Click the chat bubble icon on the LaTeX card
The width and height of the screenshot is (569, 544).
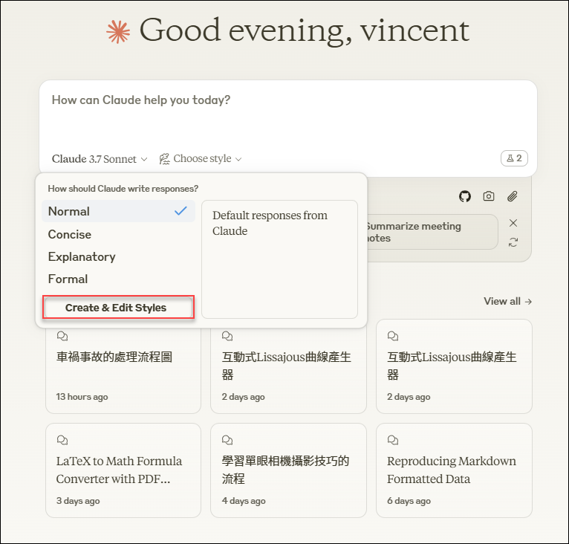(62, 440)
